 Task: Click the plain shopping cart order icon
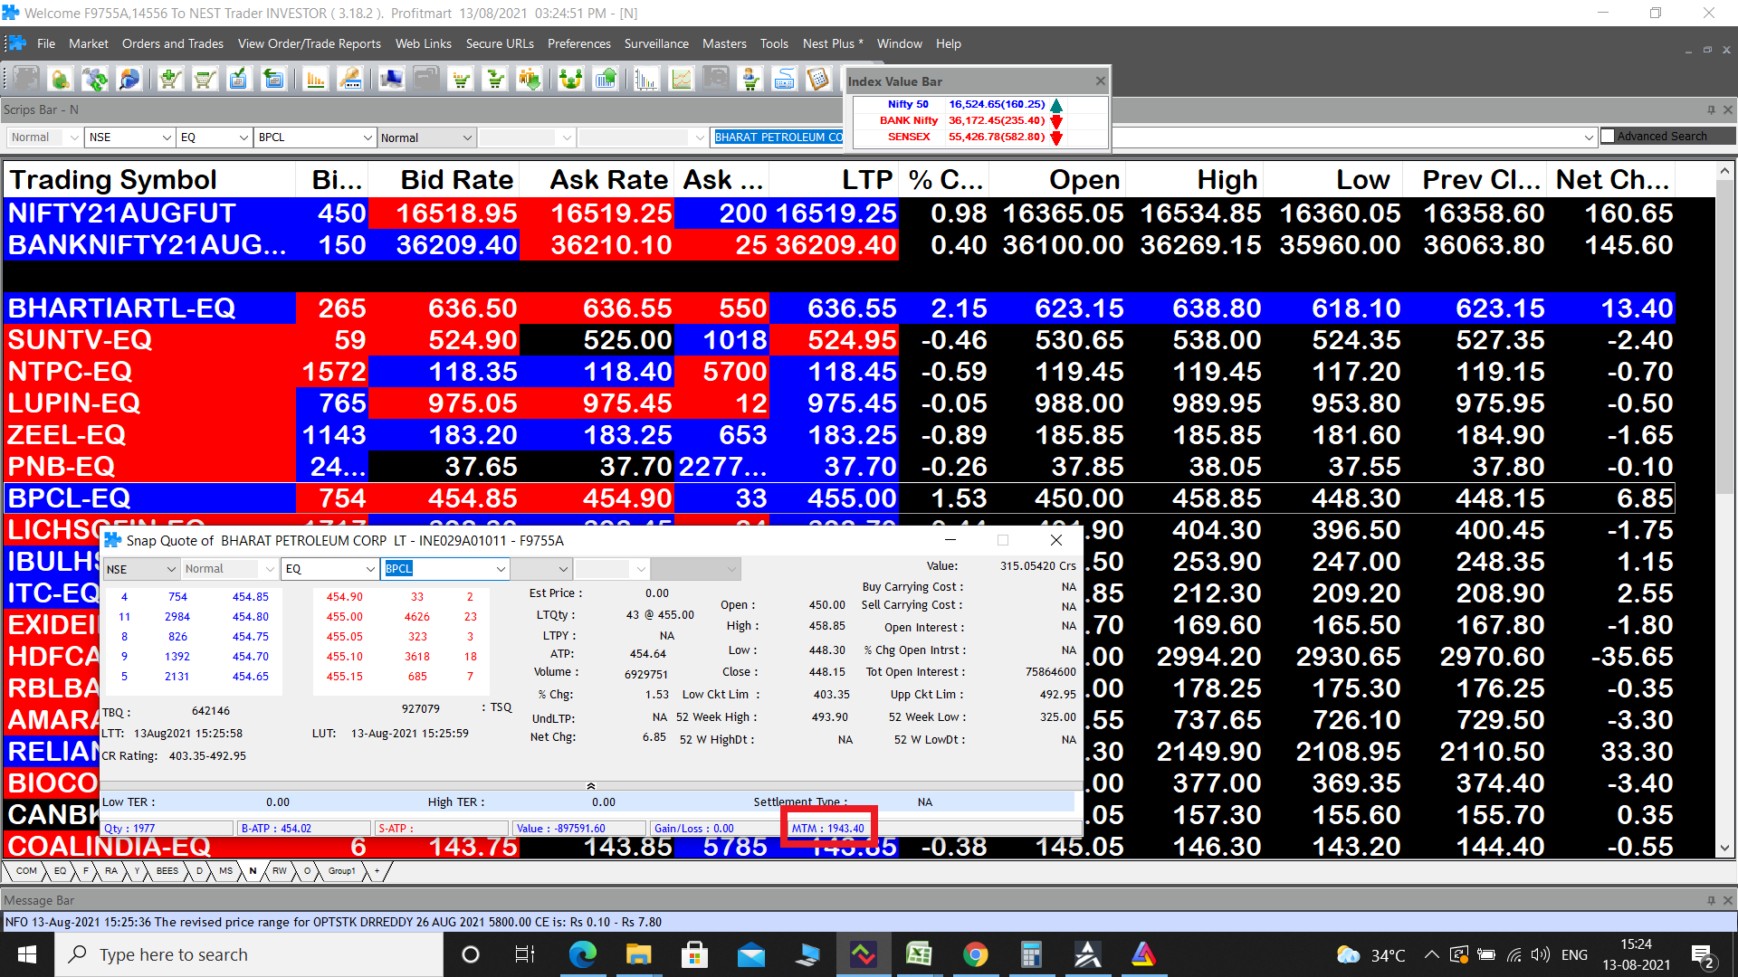click(205, 80)
